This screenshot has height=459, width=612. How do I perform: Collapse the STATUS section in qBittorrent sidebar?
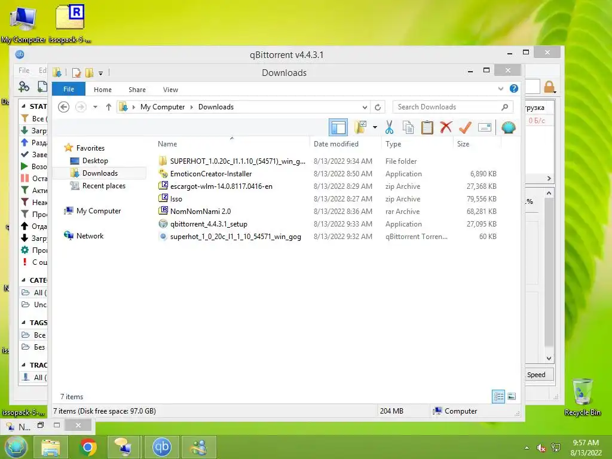[x=23, y=106]
